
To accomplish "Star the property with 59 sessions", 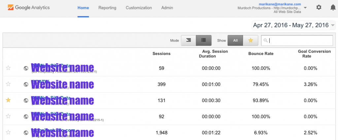I will tap(9, 68).
